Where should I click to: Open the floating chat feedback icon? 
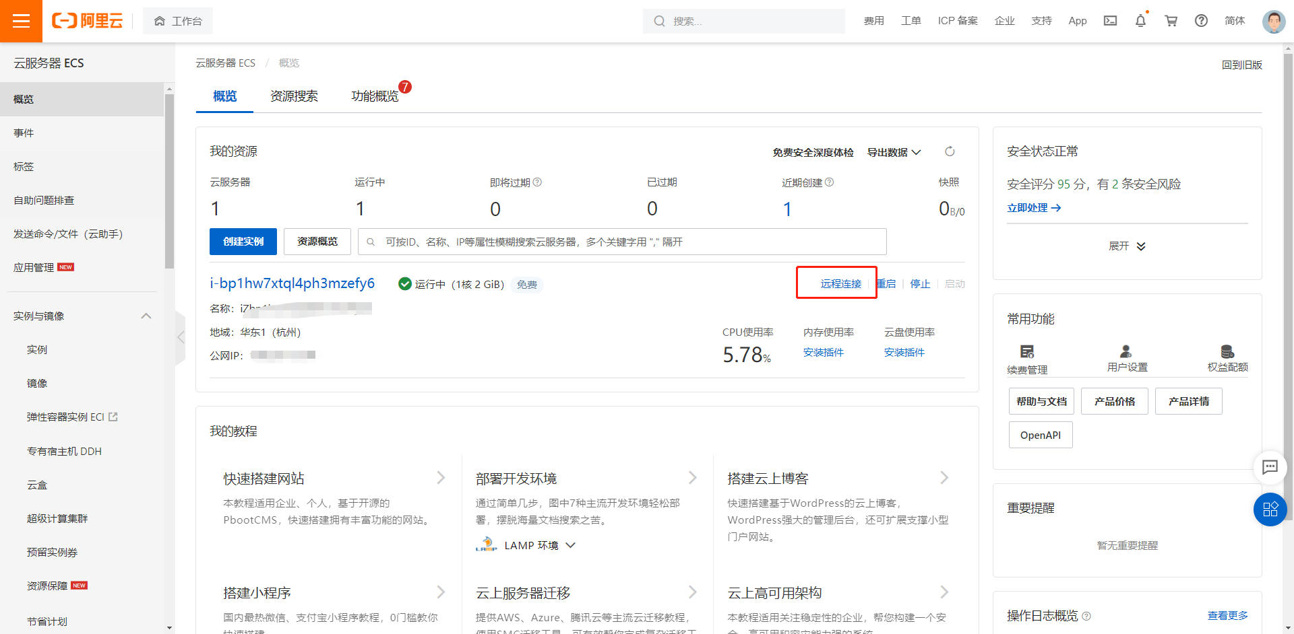point(1270,467)
